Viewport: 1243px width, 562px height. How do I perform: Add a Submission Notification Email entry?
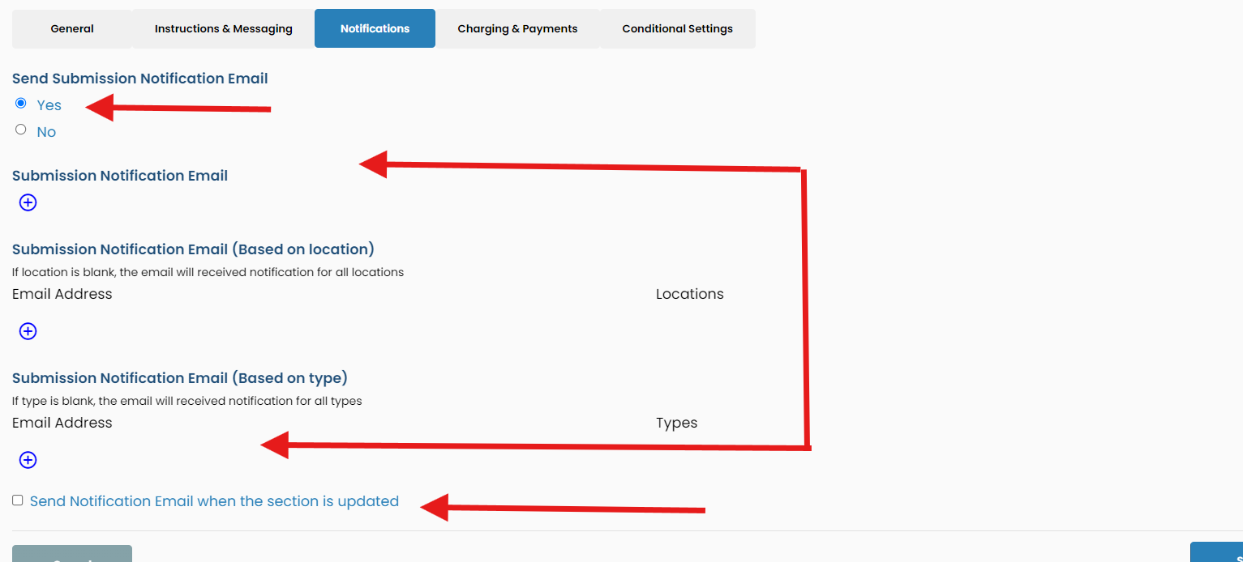[x=28, y=202]
